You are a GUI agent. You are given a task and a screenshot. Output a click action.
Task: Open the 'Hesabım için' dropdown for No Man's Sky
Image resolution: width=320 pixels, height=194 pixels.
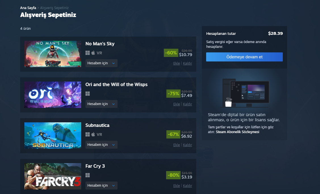coord(101,63)
